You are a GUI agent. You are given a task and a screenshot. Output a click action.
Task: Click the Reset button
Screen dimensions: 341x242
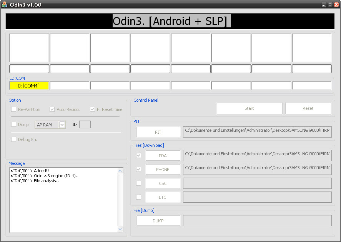pos(308,108)
